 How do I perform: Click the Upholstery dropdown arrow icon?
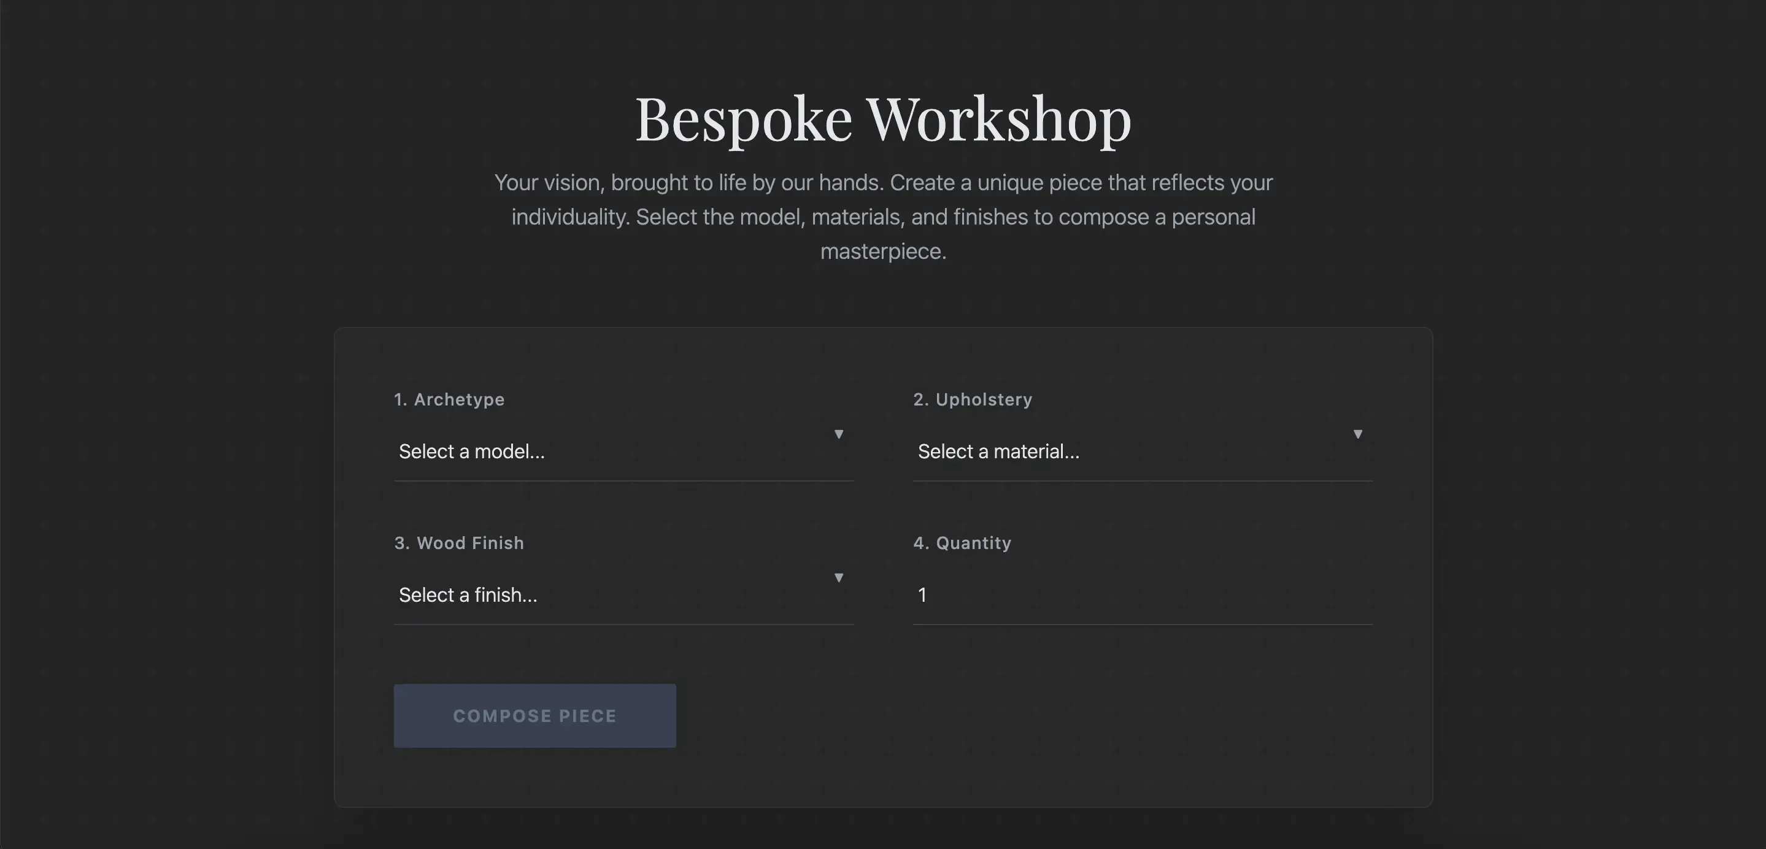click(x=1357, y=434)
